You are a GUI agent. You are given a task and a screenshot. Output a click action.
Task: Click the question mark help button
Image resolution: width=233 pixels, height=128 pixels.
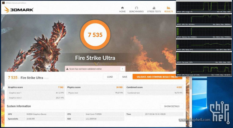click(122, 69)
